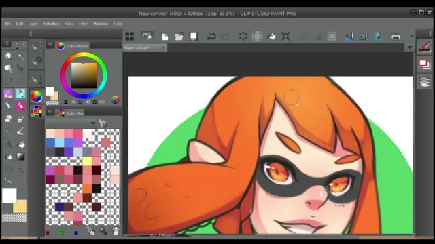Open the Window menu
This screenshot has width=435, height=244.
click(101, 24)
